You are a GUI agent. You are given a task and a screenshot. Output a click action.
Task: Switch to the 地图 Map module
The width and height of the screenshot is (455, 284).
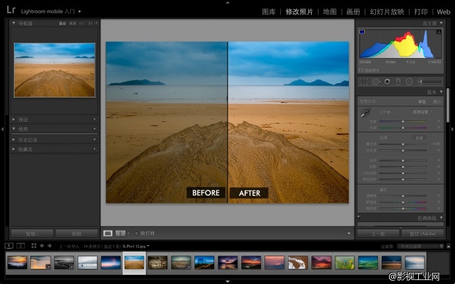[330, 12]
